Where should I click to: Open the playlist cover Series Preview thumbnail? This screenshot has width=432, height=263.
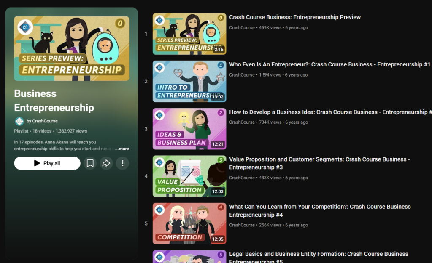[x=72, y=48]
